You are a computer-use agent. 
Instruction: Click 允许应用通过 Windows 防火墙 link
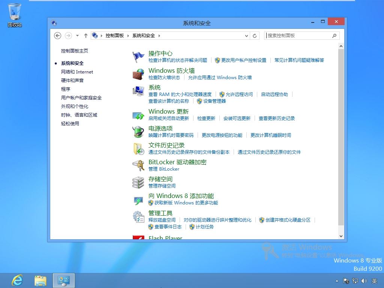[x=220, y=78]
